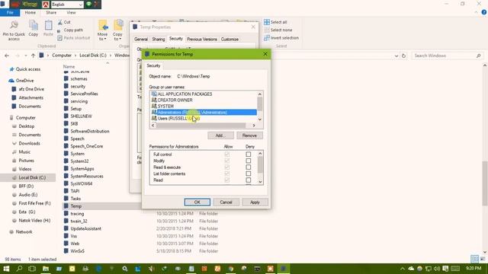Check Deny for Read & execute
The width and height of the screenshot is (488, 274).
(249, 167)
